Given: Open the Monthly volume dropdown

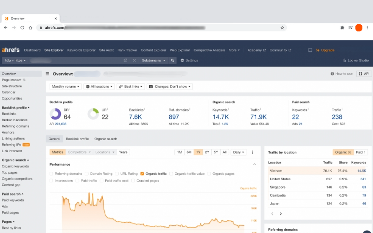Looking at the screenshot, I should [65, 87].
